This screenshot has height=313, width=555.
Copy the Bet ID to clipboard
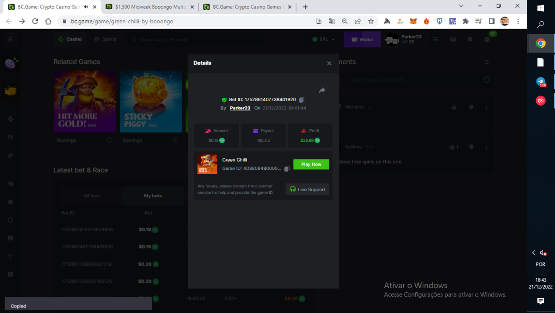pos(302,100)
